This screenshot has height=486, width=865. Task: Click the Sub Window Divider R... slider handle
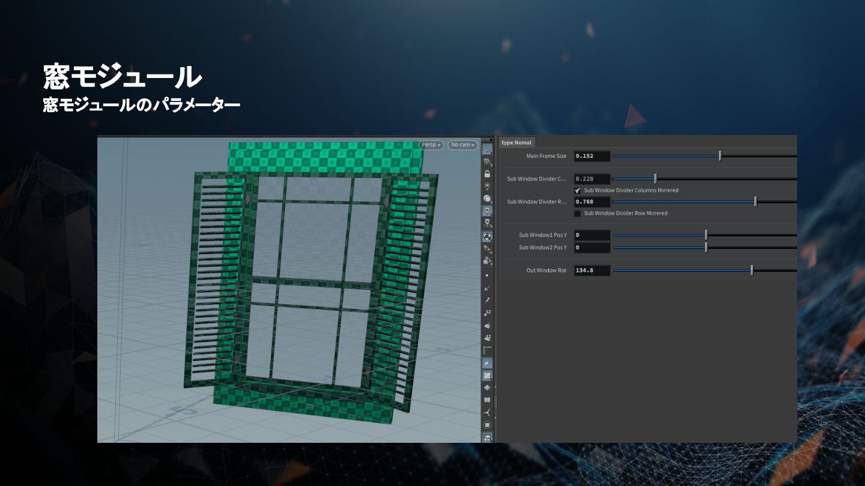pos(756,202)
